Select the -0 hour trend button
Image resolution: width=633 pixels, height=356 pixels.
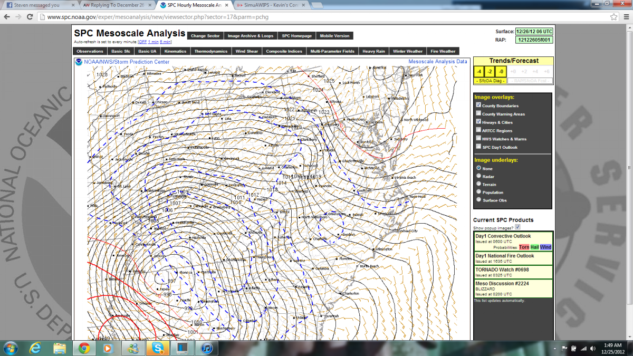(x=501, y=71)
